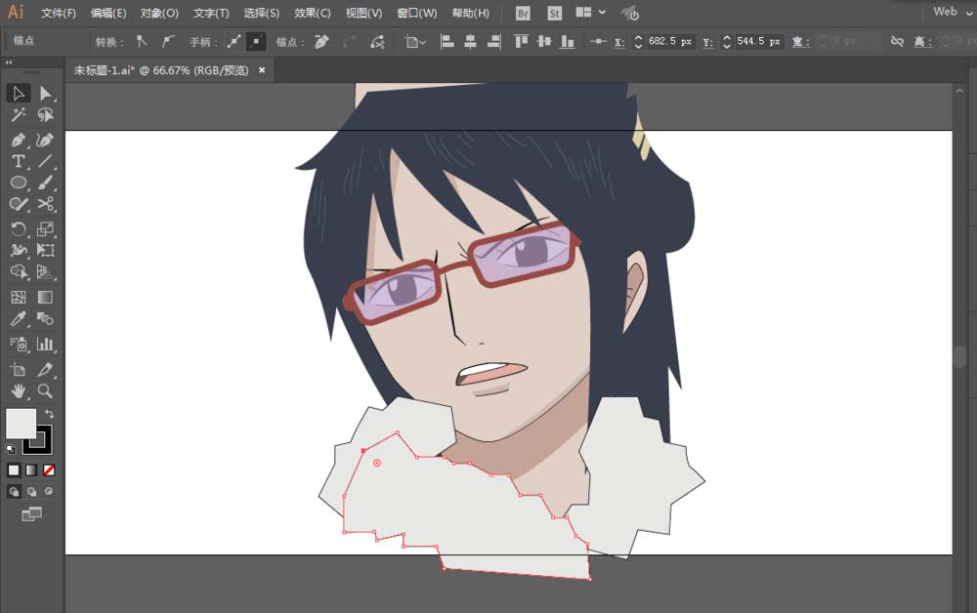Select the Rotate tool

[19, 228]
